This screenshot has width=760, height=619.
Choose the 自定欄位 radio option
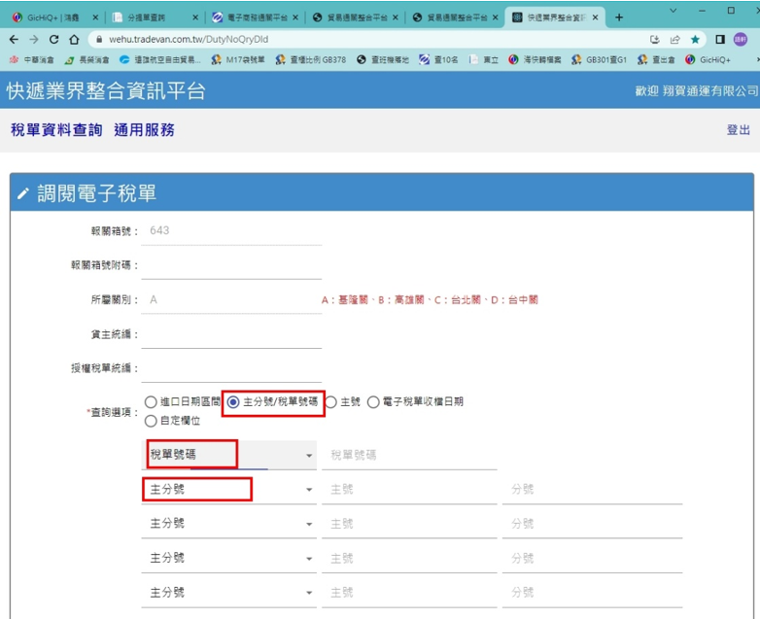[151, 421]
